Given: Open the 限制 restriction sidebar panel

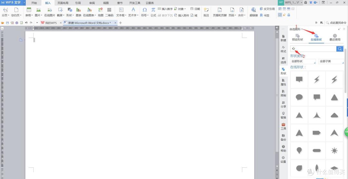Looking at the screenshot, I should pos(283,94).
